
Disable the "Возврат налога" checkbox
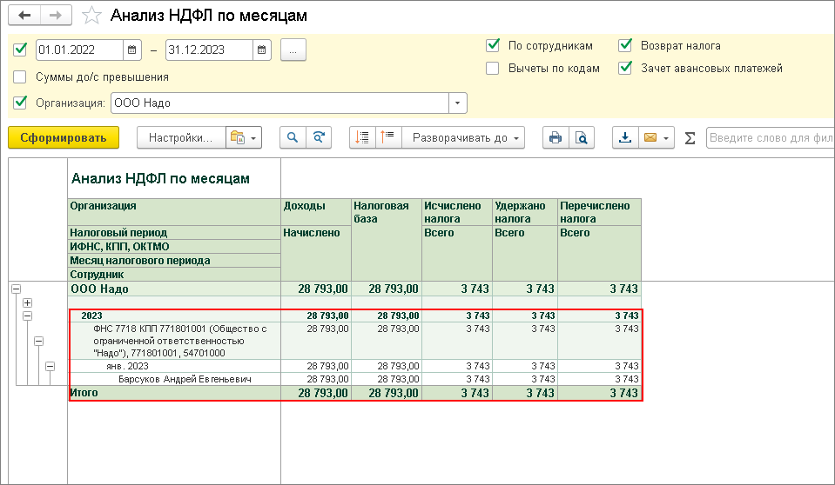[625, 45]
